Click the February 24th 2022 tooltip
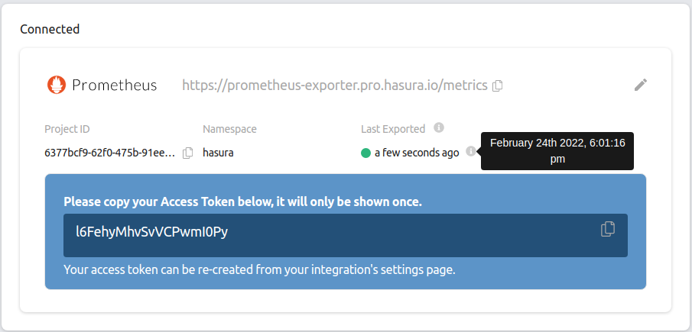The height and width of the screenshot is (332, 692). (558, 150)
